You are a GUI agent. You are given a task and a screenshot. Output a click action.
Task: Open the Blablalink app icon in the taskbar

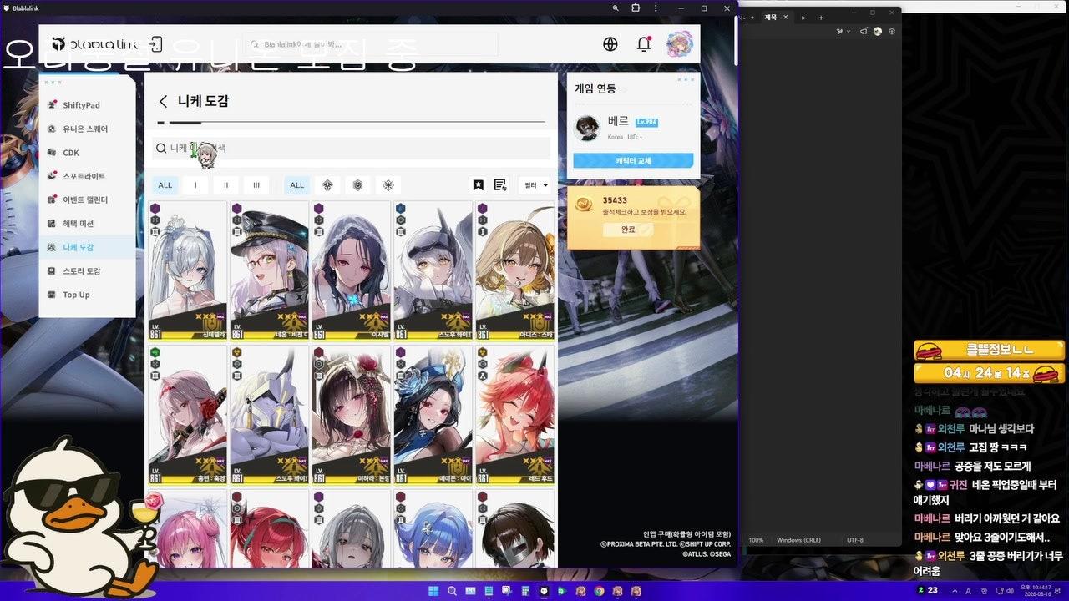(544, 591)
